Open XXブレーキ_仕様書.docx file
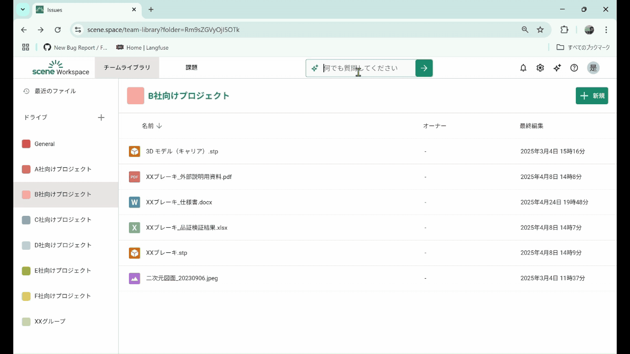This screenshot has height=354, width=630. (x=179, y=202)
